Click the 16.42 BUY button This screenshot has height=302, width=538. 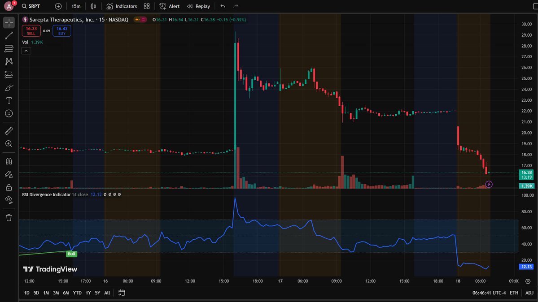tap(62, 31)
